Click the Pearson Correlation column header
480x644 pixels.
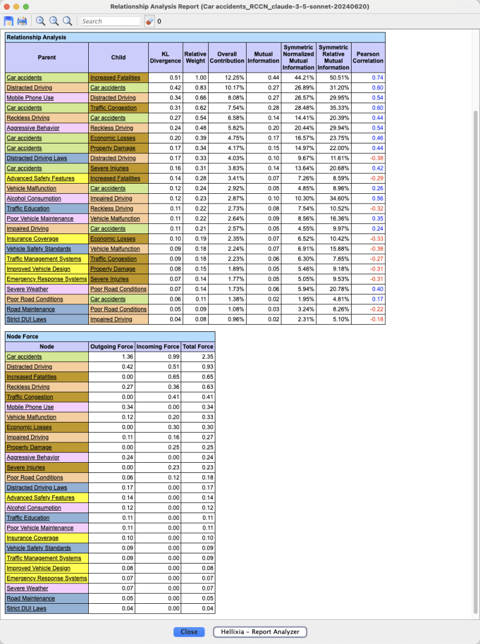(368, 58)
